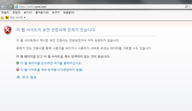Click the large red shield warning icon
The image size is (192, 111).
8,30
